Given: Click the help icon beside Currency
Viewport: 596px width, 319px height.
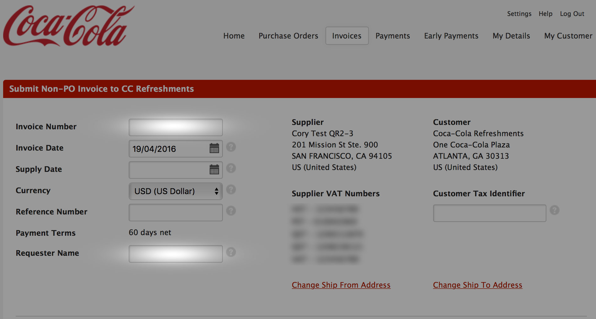Looking at the screenshot, I should [x=231, y=190].
